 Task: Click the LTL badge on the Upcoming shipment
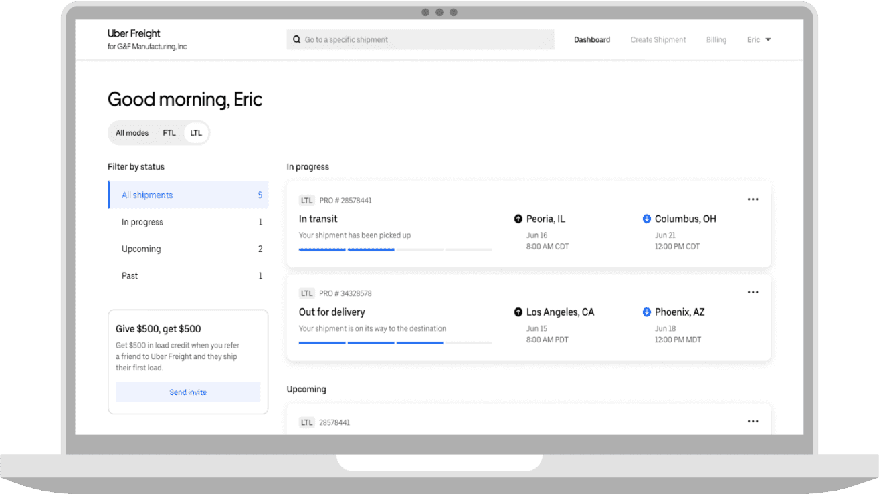click(307, 423)
